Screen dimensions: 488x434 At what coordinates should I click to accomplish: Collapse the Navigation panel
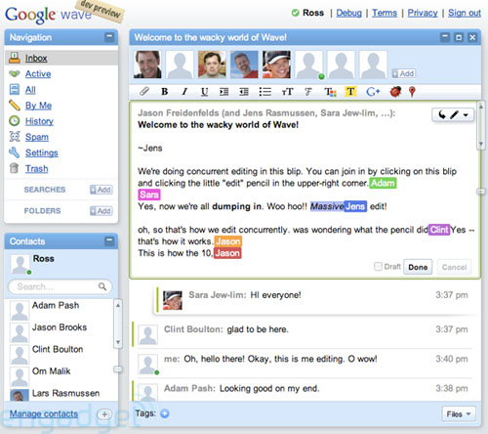(109, 37)
